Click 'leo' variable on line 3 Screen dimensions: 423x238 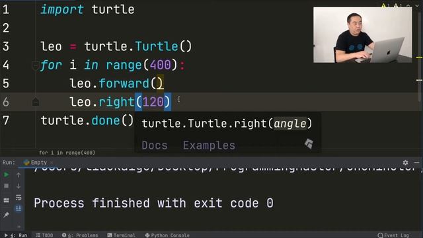coord(52,46)
